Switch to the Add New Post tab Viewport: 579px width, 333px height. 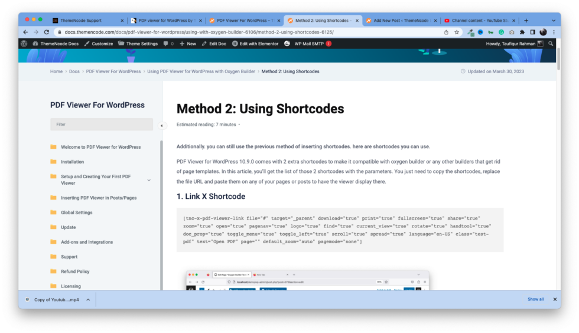pos(401,21)
